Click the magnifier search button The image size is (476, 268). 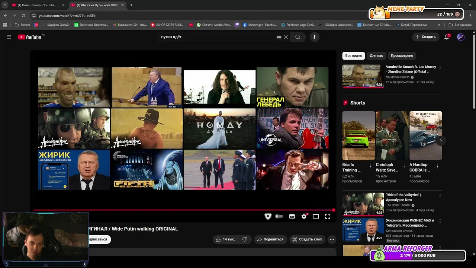pos(297,37)
